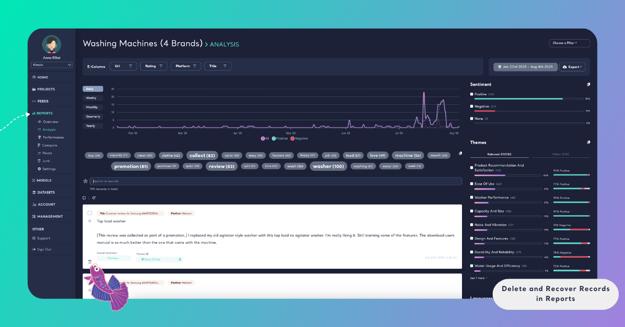This screenshot has height=327, width=625.
Task: Copy keyword cloud using the copy icon
Action: pos(460,154)
